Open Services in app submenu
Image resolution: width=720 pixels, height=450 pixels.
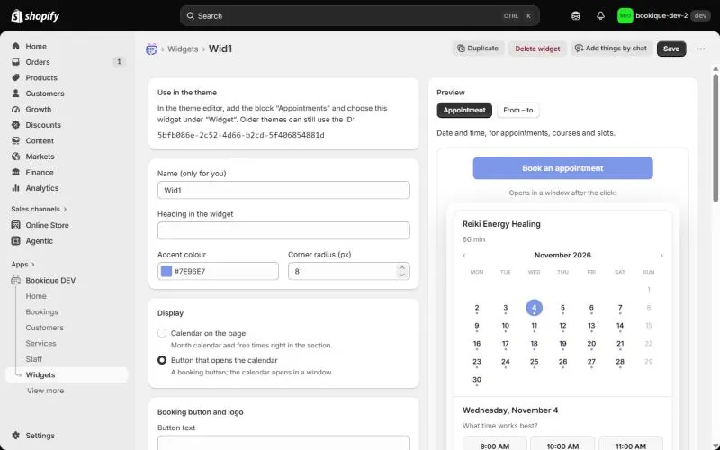40,343
